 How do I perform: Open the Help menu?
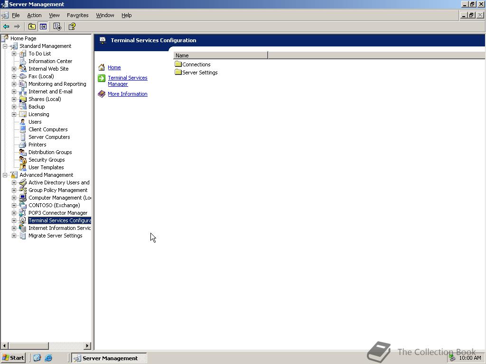tap(126, 15)
